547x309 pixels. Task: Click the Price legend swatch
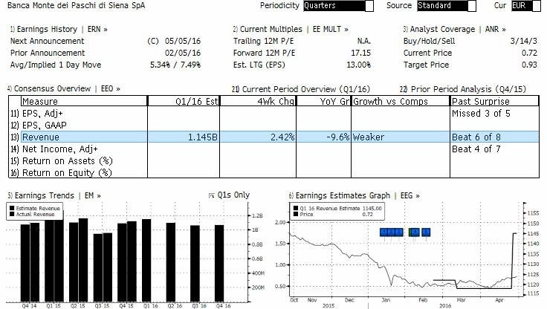(x=296, y=214)
